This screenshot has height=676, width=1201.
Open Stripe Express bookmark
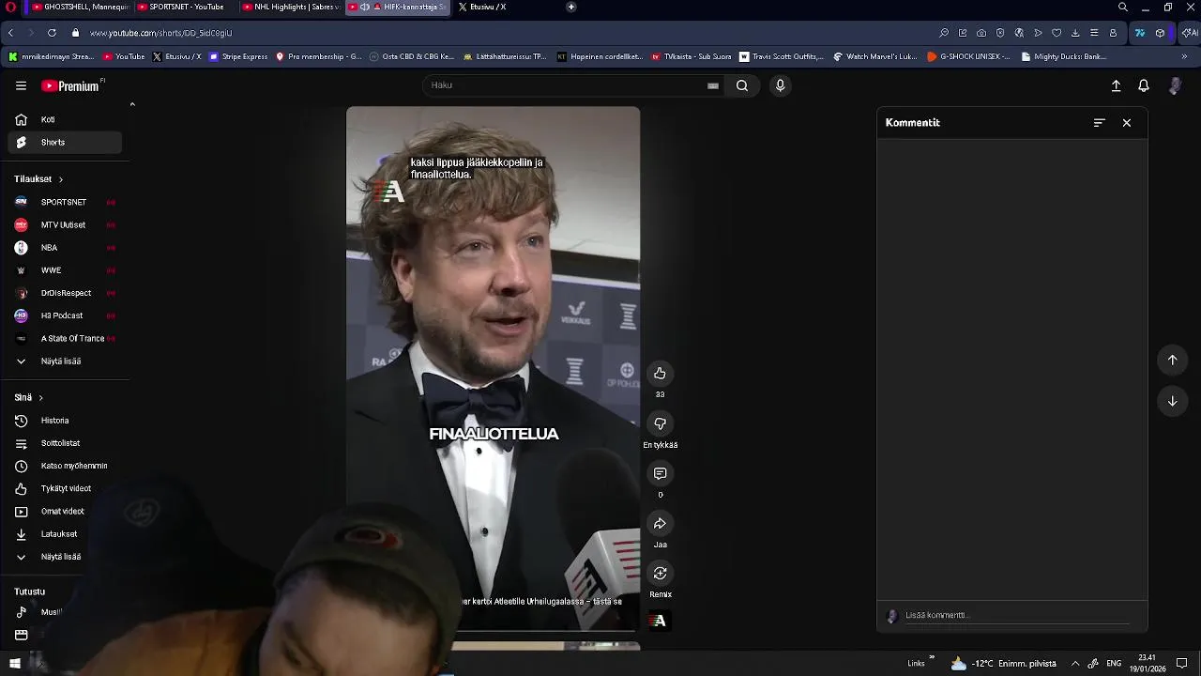[238, 56]
